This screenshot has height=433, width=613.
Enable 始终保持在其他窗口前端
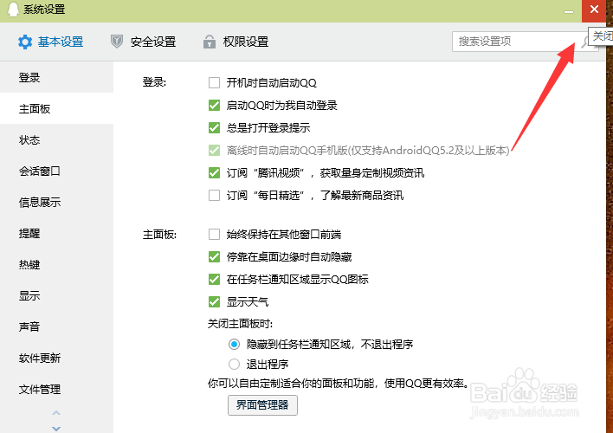[x=214, y=235]
